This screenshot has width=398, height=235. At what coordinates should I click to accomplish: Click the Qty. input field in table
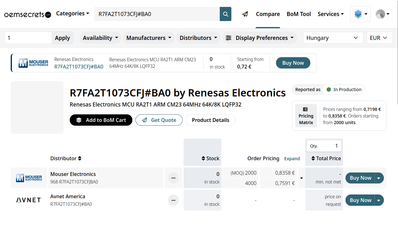324,146
